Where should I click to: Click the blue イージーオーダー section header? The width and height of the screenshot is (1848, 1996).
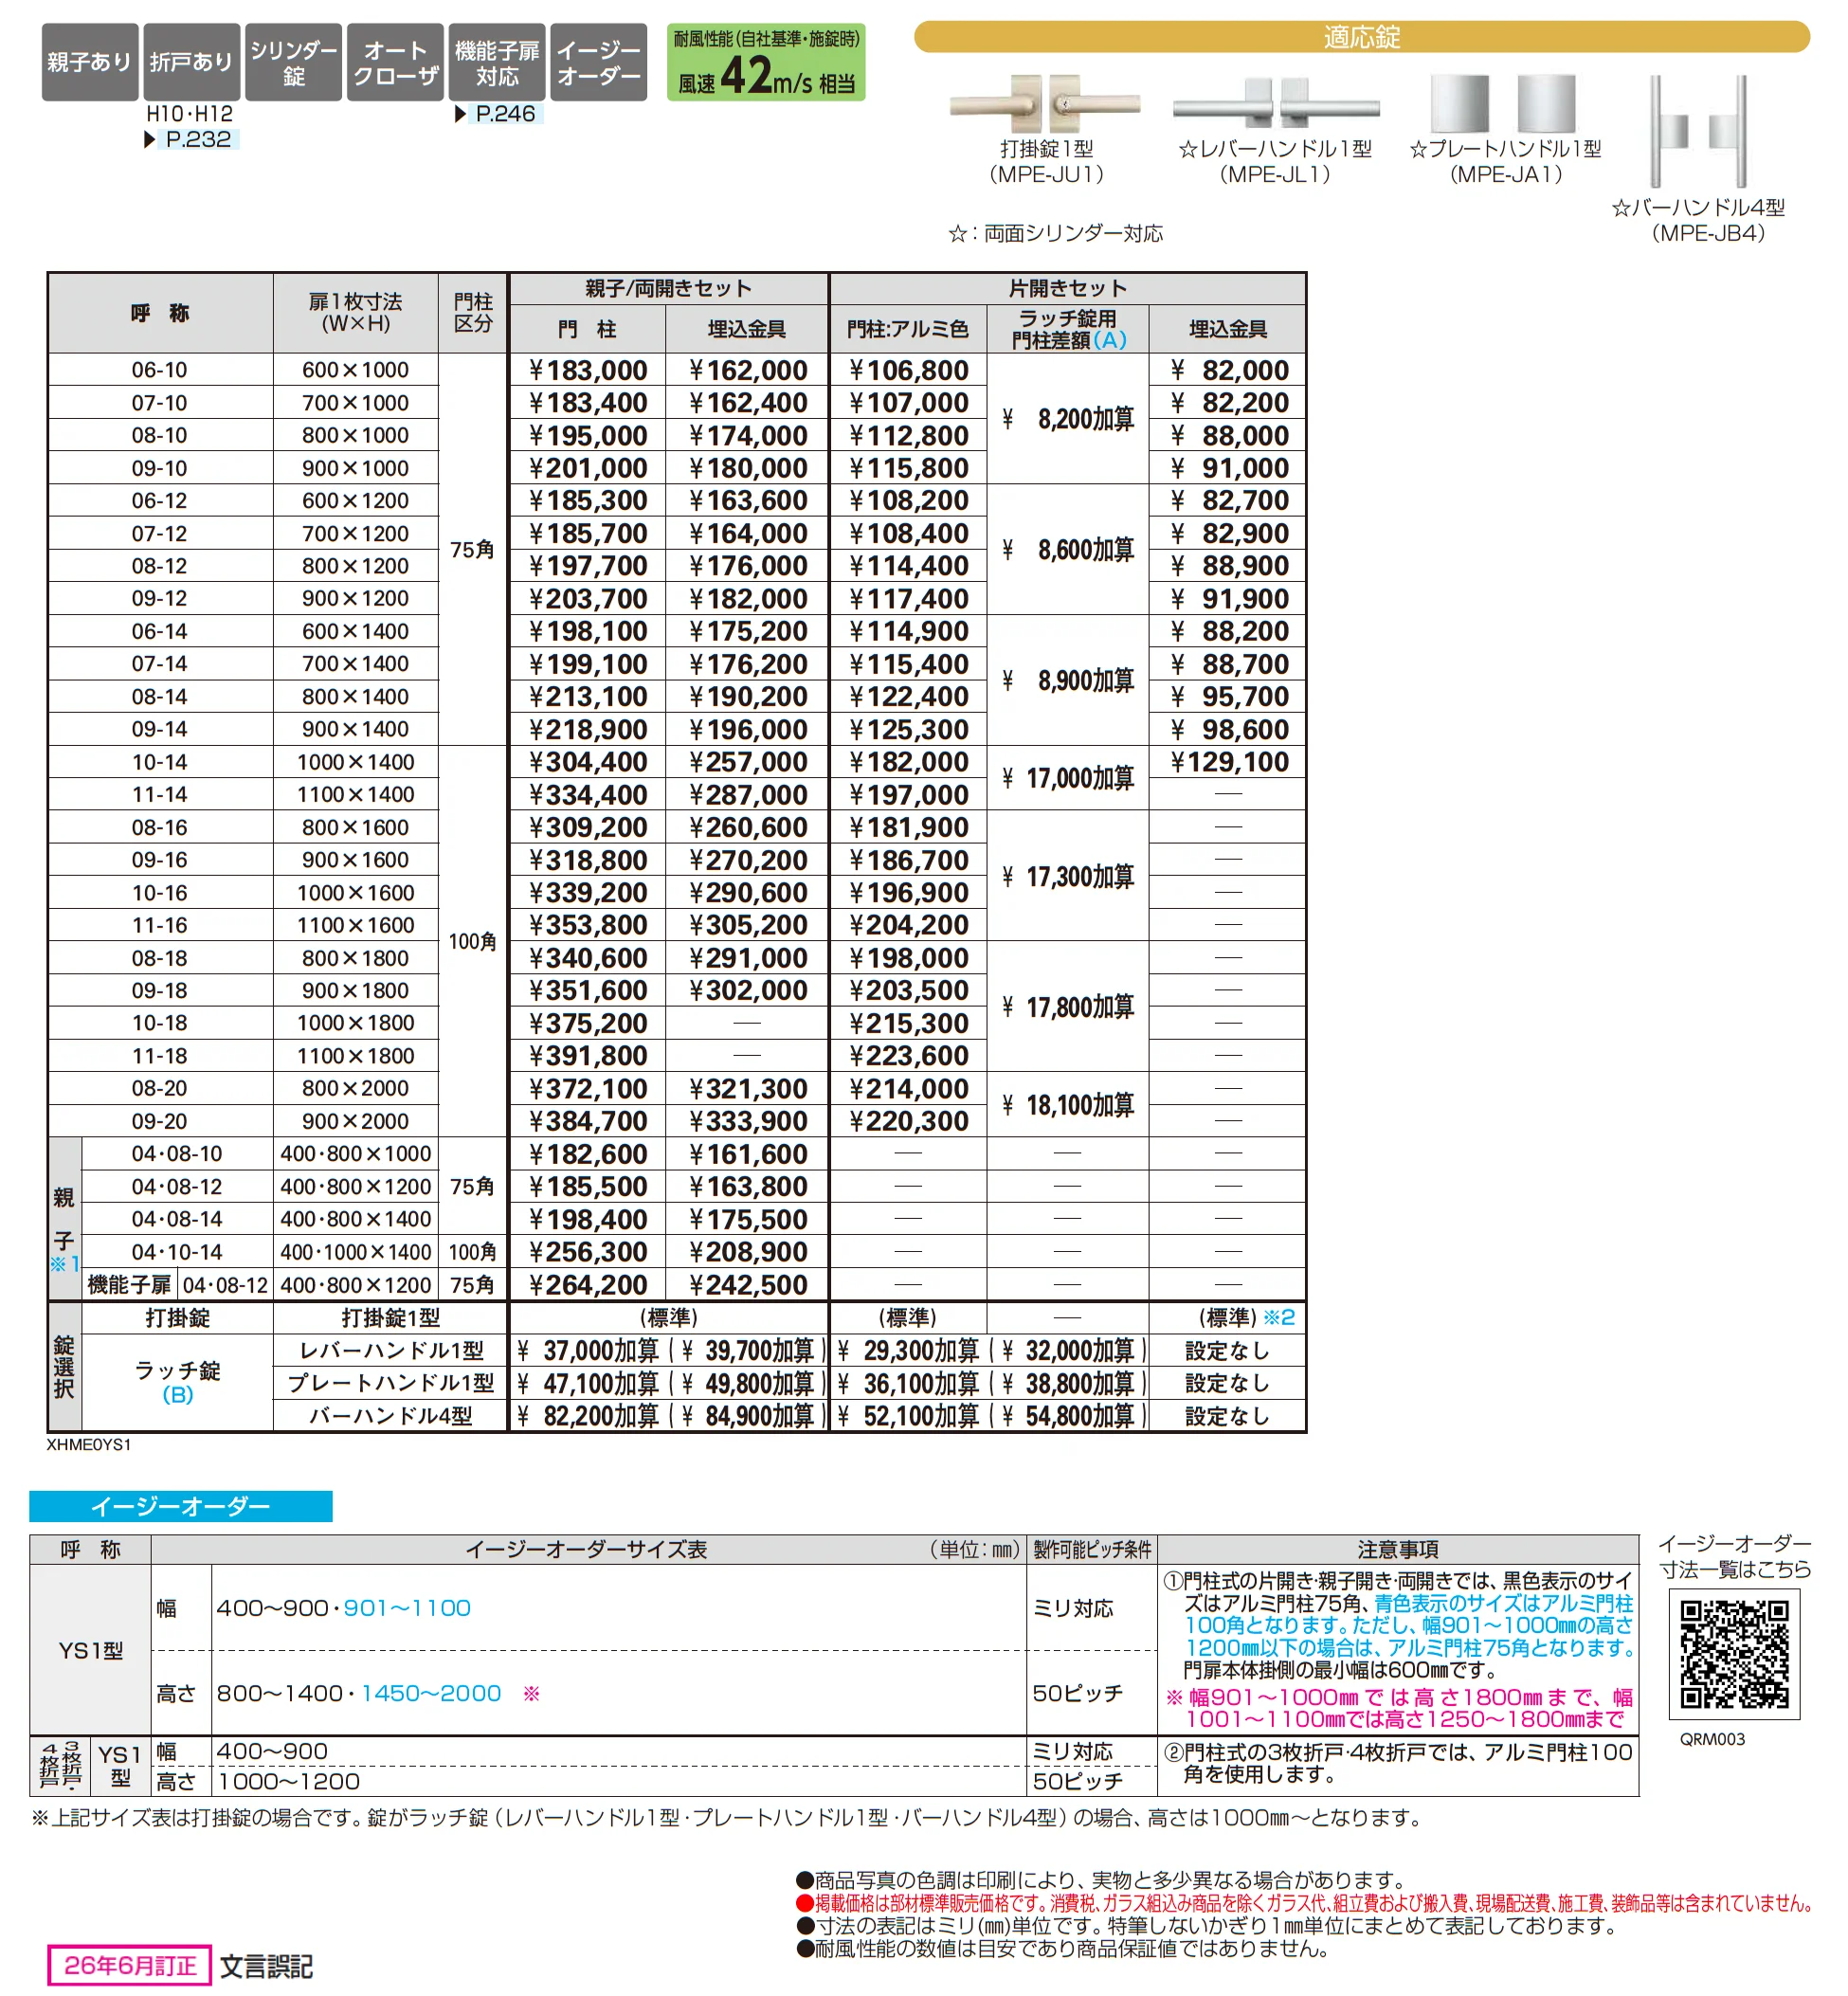(181, 1506)
